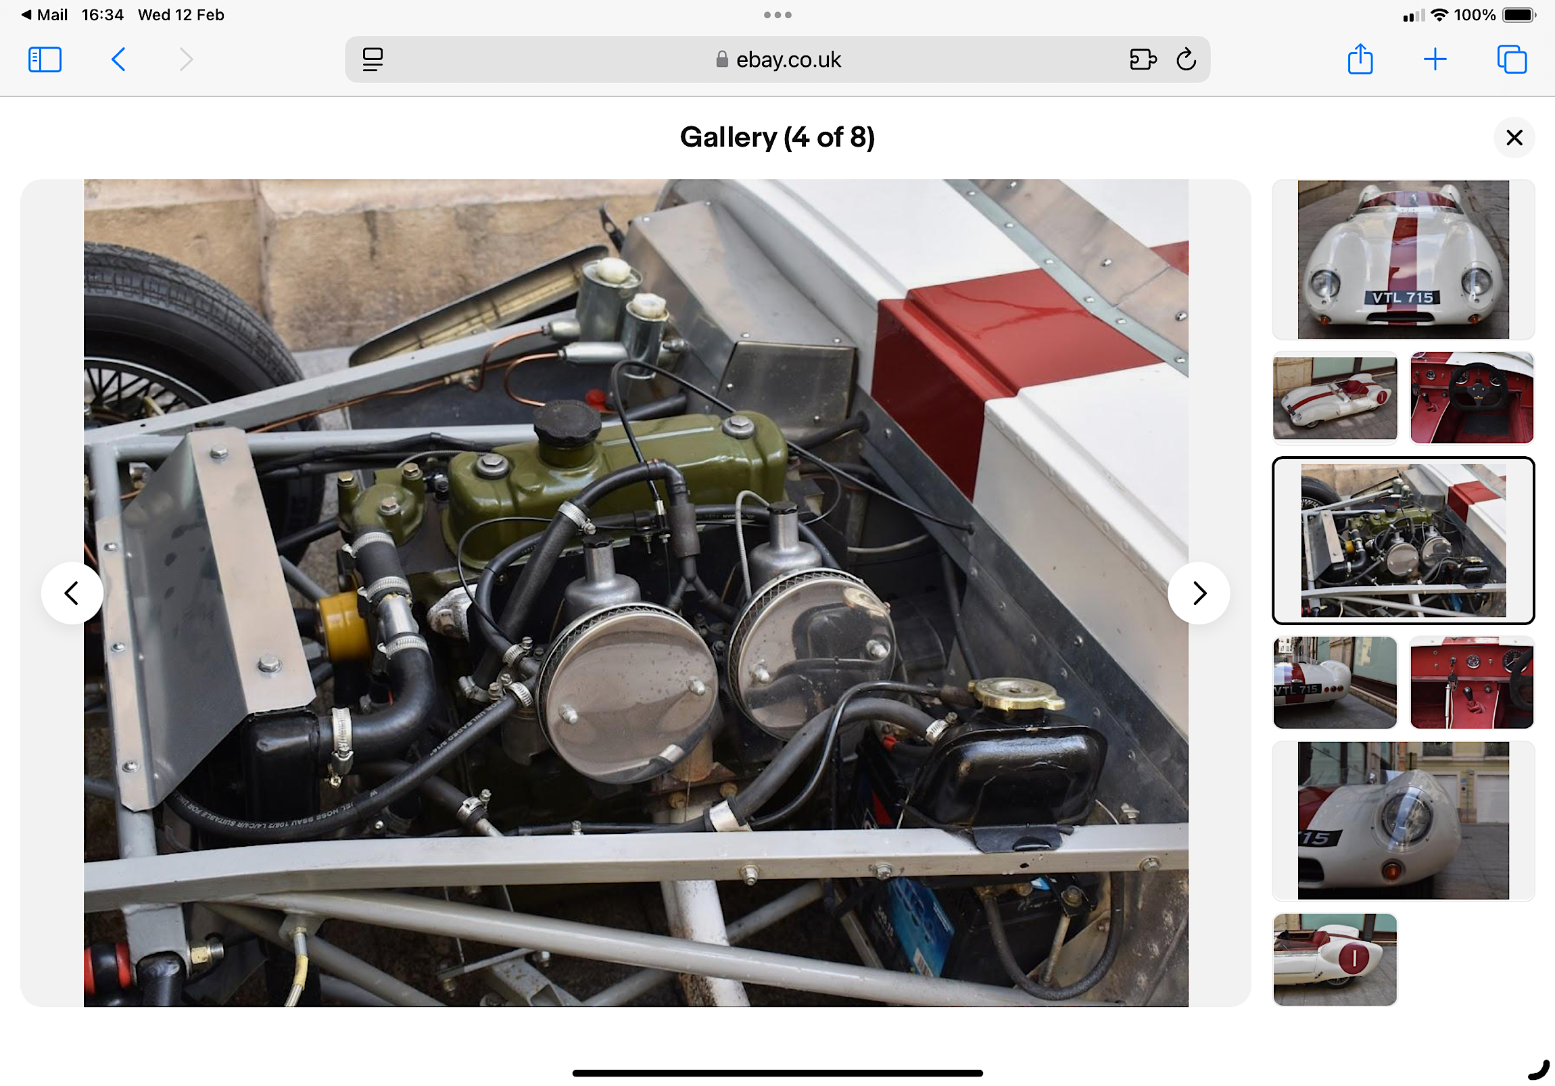
Task: Open the three-dot multitasking menu
Action: tap(777, 15)
